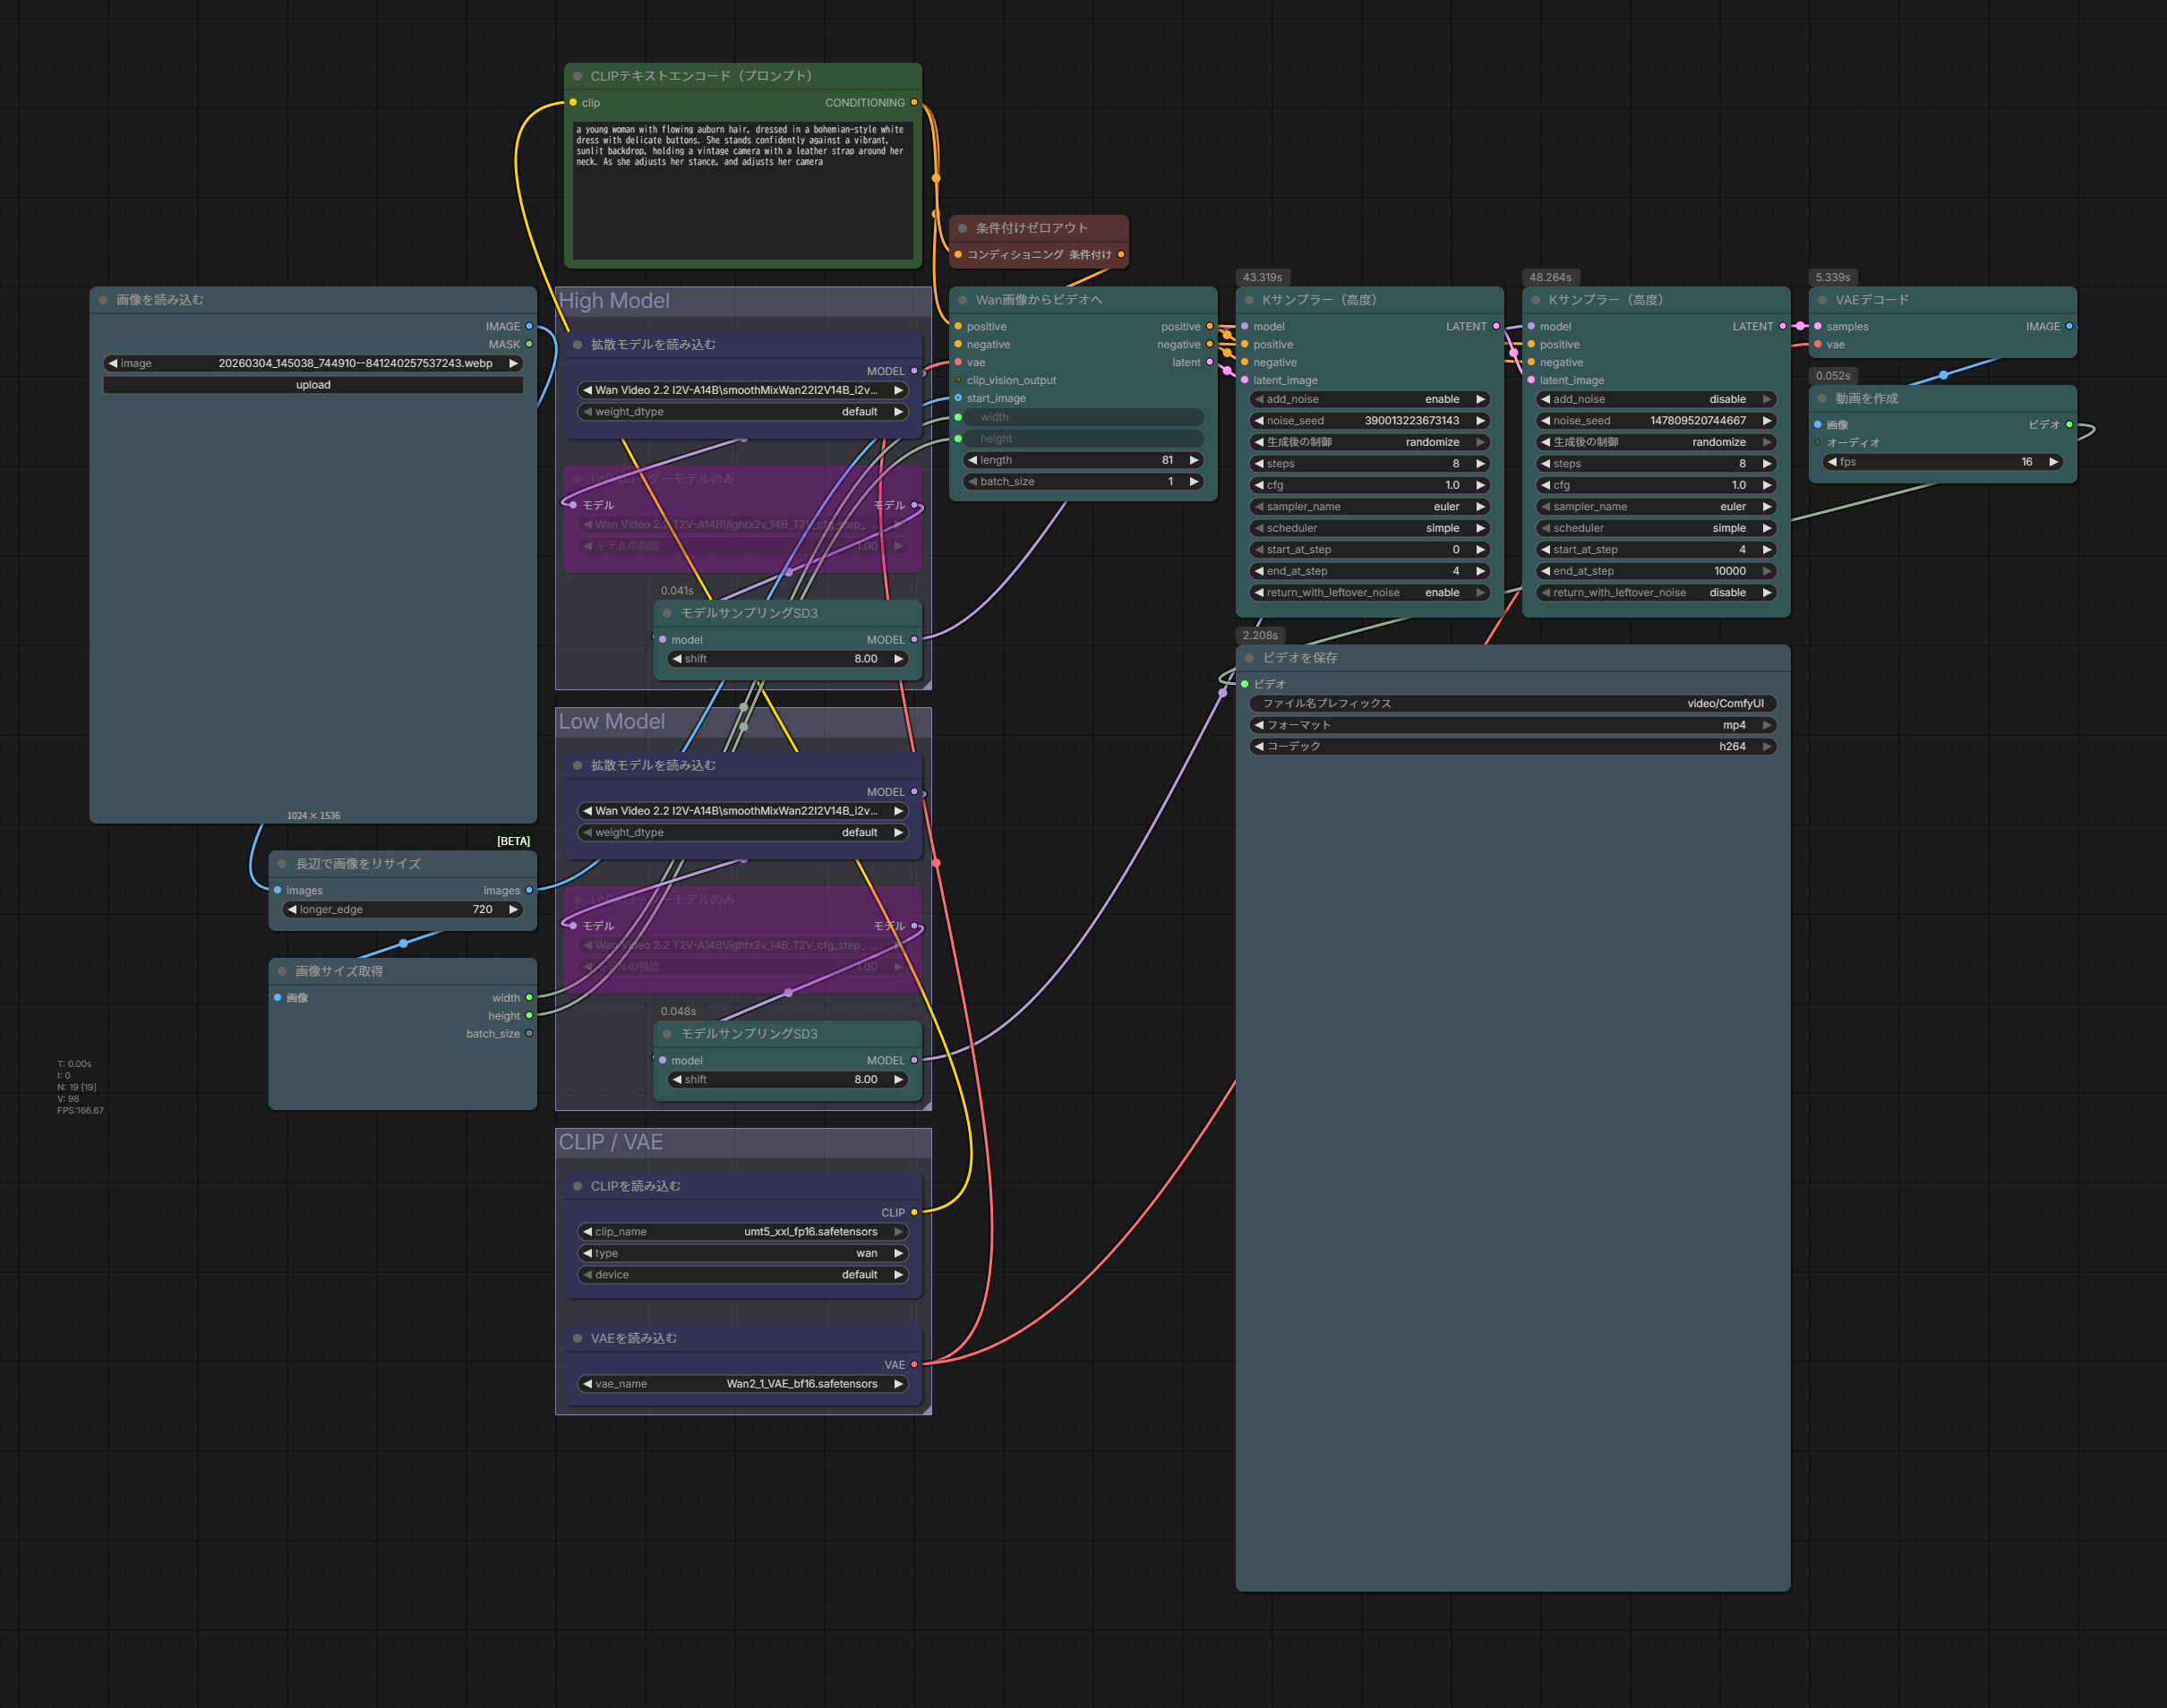Click collapse dot on 画像サイズ取得 node

tap(282, 971)
